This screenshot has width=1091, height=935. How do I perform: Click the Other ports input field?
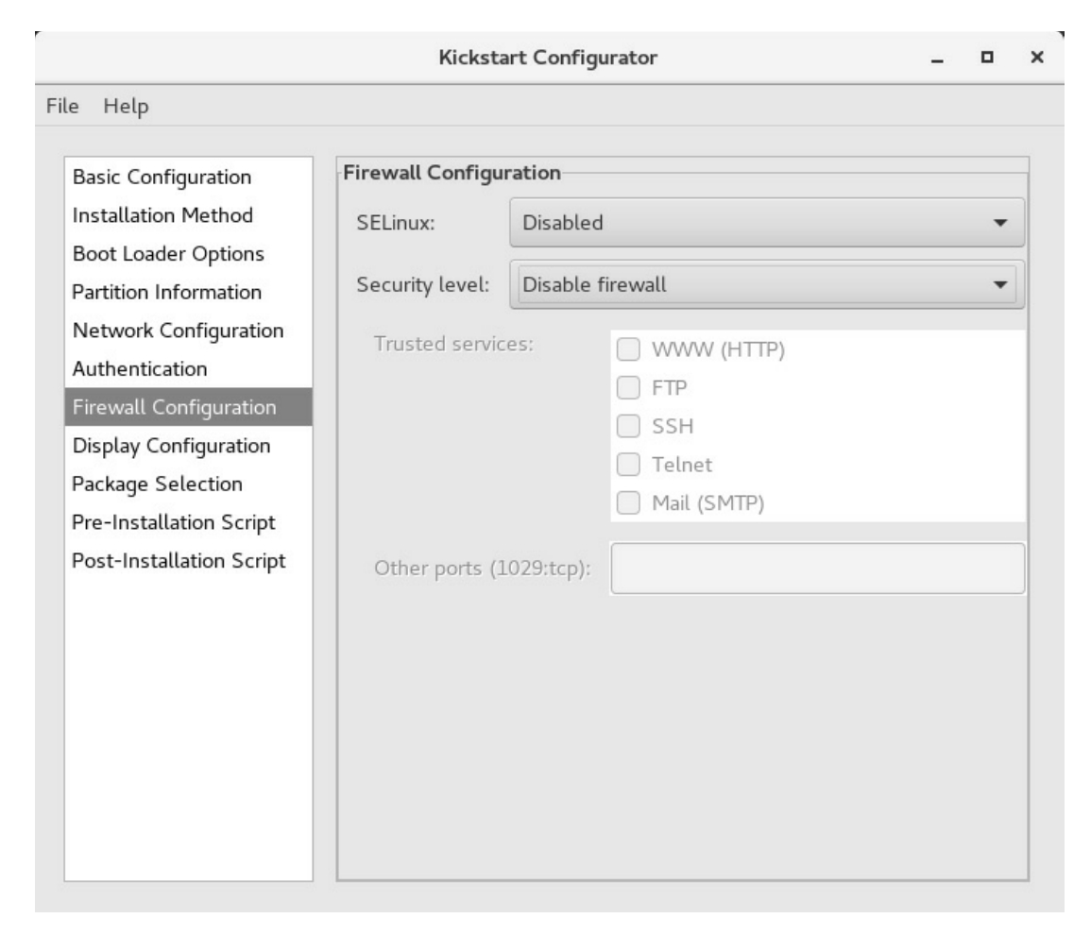pos(817,569)
